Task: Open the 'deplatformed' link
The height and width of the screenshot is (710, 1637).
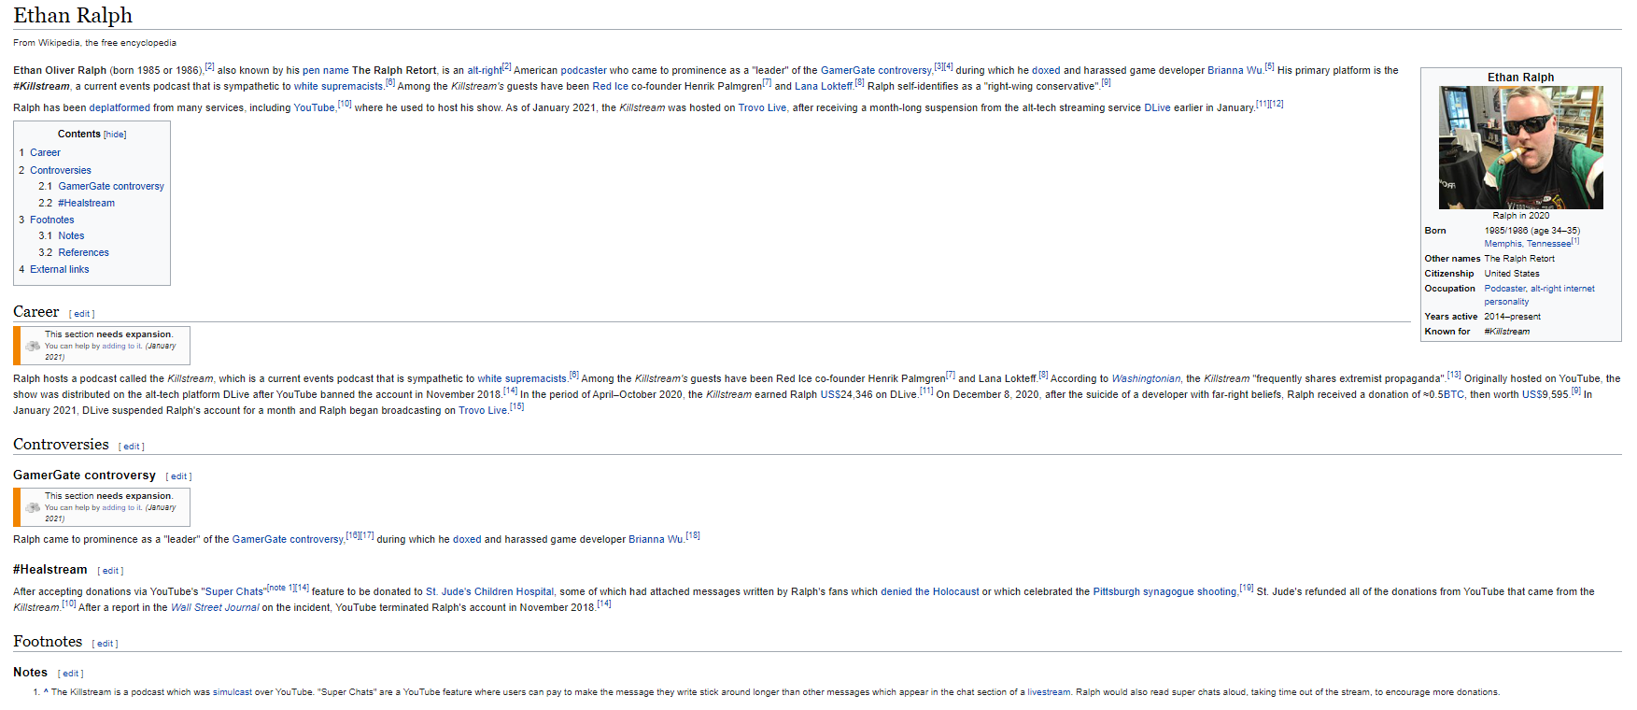Action: 120,107
